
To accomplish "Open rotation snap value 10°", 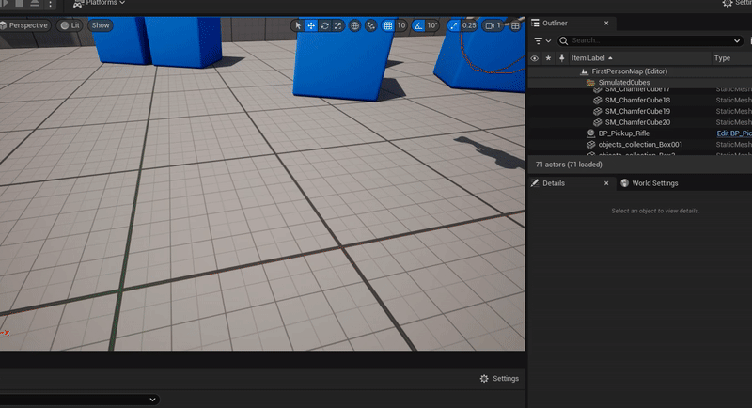I will [432, 25].
